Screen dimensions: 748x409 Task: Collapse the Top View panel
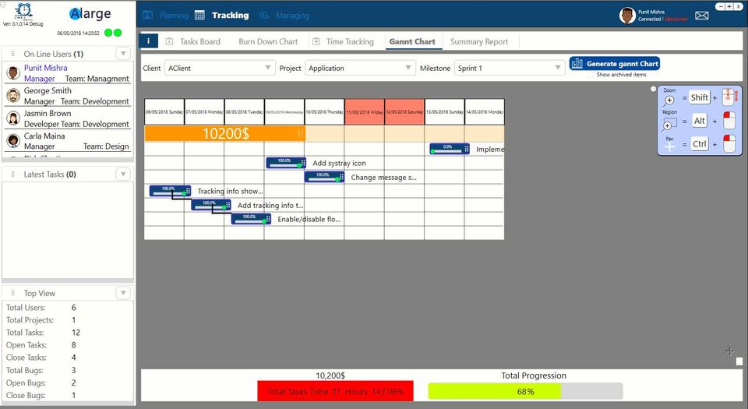tap(123, 293)
